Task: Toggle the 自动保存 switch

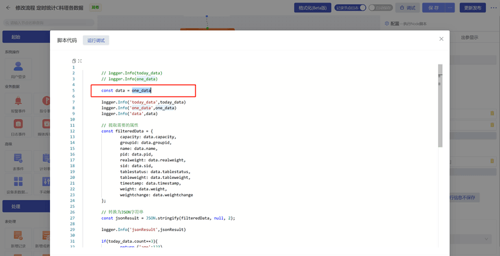Action: click(380, 8)
